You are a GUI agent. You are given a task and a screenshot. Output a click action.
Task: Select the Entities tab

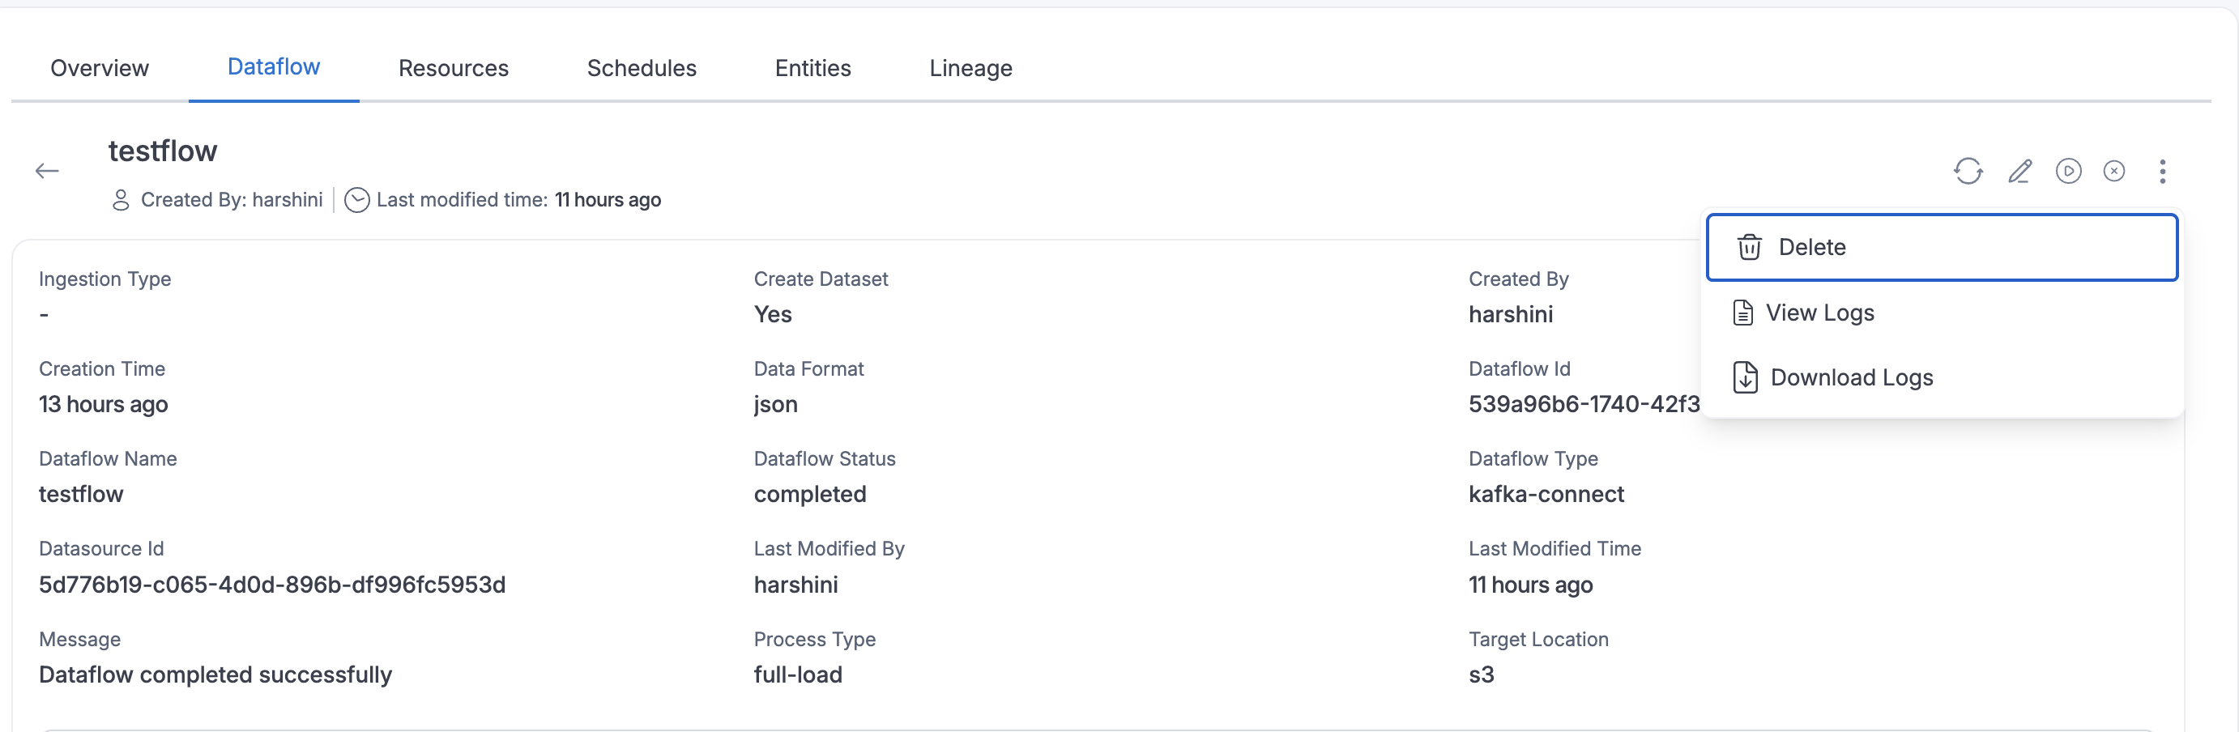click(x=812, y=68)
